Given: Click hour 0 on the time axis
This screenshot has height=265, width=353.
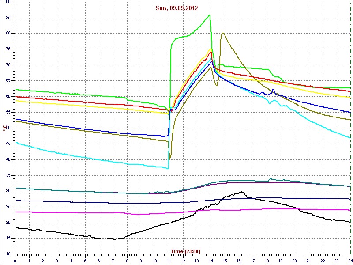Looking at the screenshot, I should (15, 260).
